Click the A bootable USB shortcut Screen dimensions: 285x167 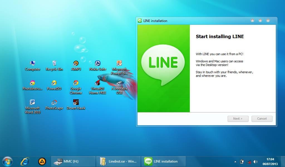119,83
